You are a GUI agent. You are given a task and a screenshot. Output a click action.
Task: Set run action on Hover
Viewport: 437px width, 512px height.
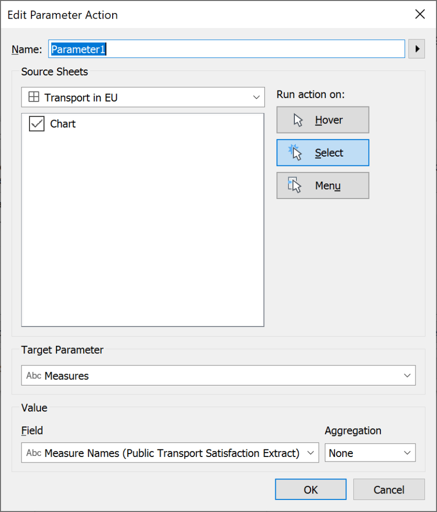pos(323,120)
